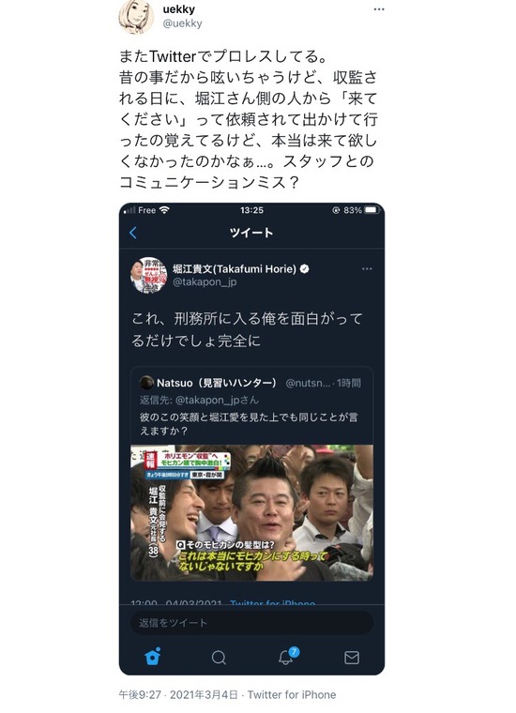516x713 pixels.
Task: Click the Twitter for iPhone source label
Action: coord(292,695)
